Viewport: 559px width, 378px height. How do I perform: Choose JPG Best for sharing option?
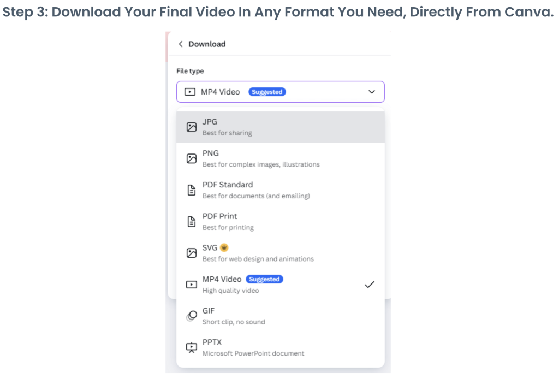[280, 127]
